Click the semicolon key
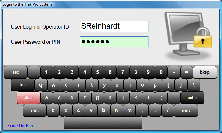222x133 pixels. coord(161,98)
